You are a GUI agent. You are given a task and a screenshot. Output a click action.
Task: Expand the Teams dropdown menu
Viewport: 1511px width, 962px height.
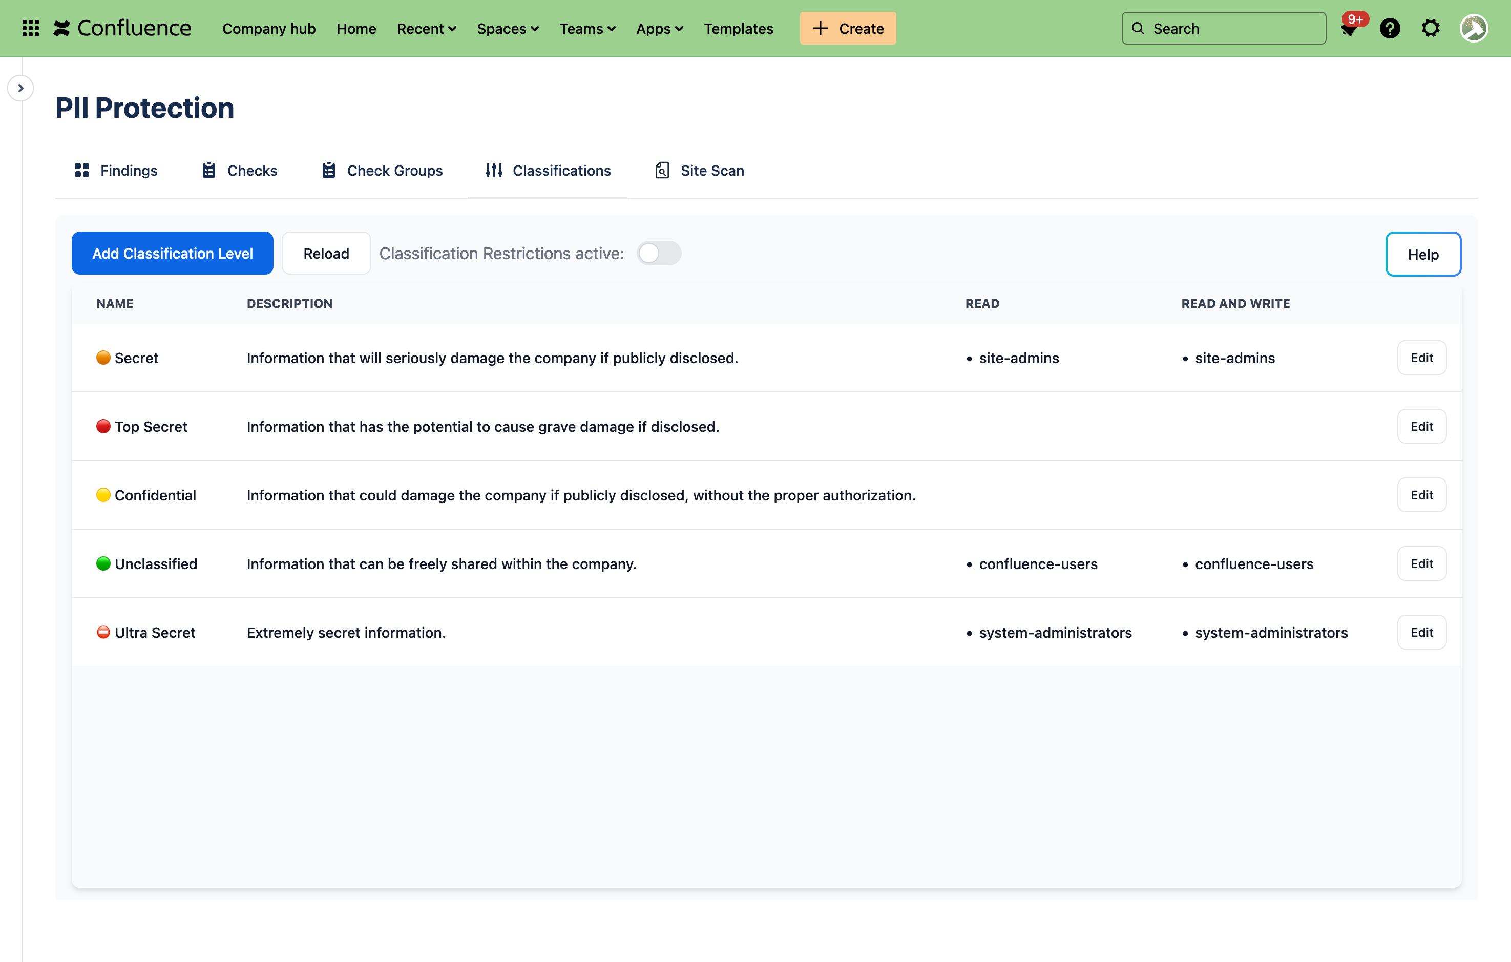(588, 28)
